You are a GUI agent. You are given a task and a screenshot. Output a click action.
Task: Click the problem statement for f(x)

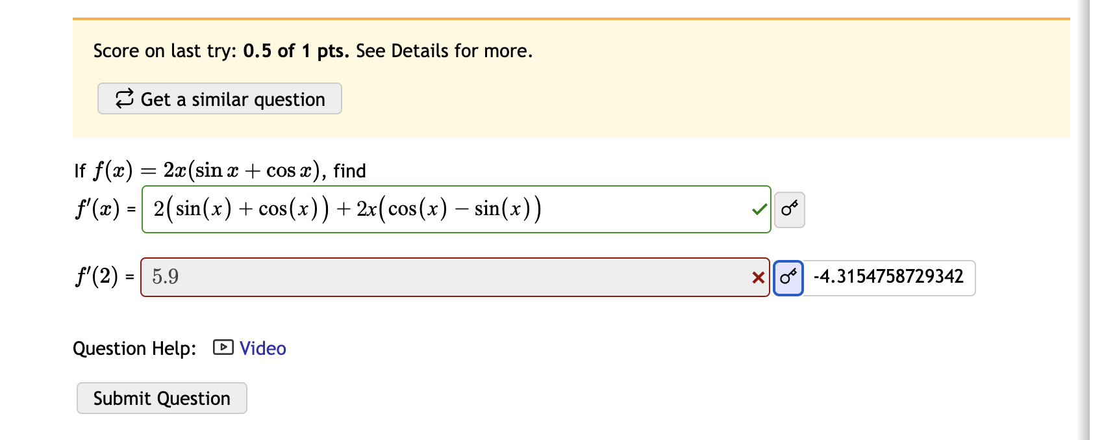tap(219, 170)
